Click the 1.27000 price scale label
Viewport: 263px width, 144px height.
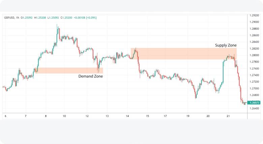point(254,88)
